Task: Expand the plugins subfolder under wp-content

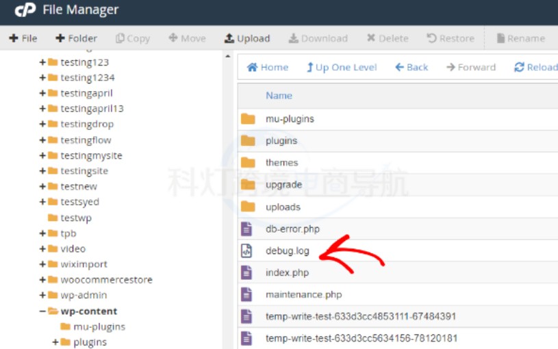Action: (55, 342)
